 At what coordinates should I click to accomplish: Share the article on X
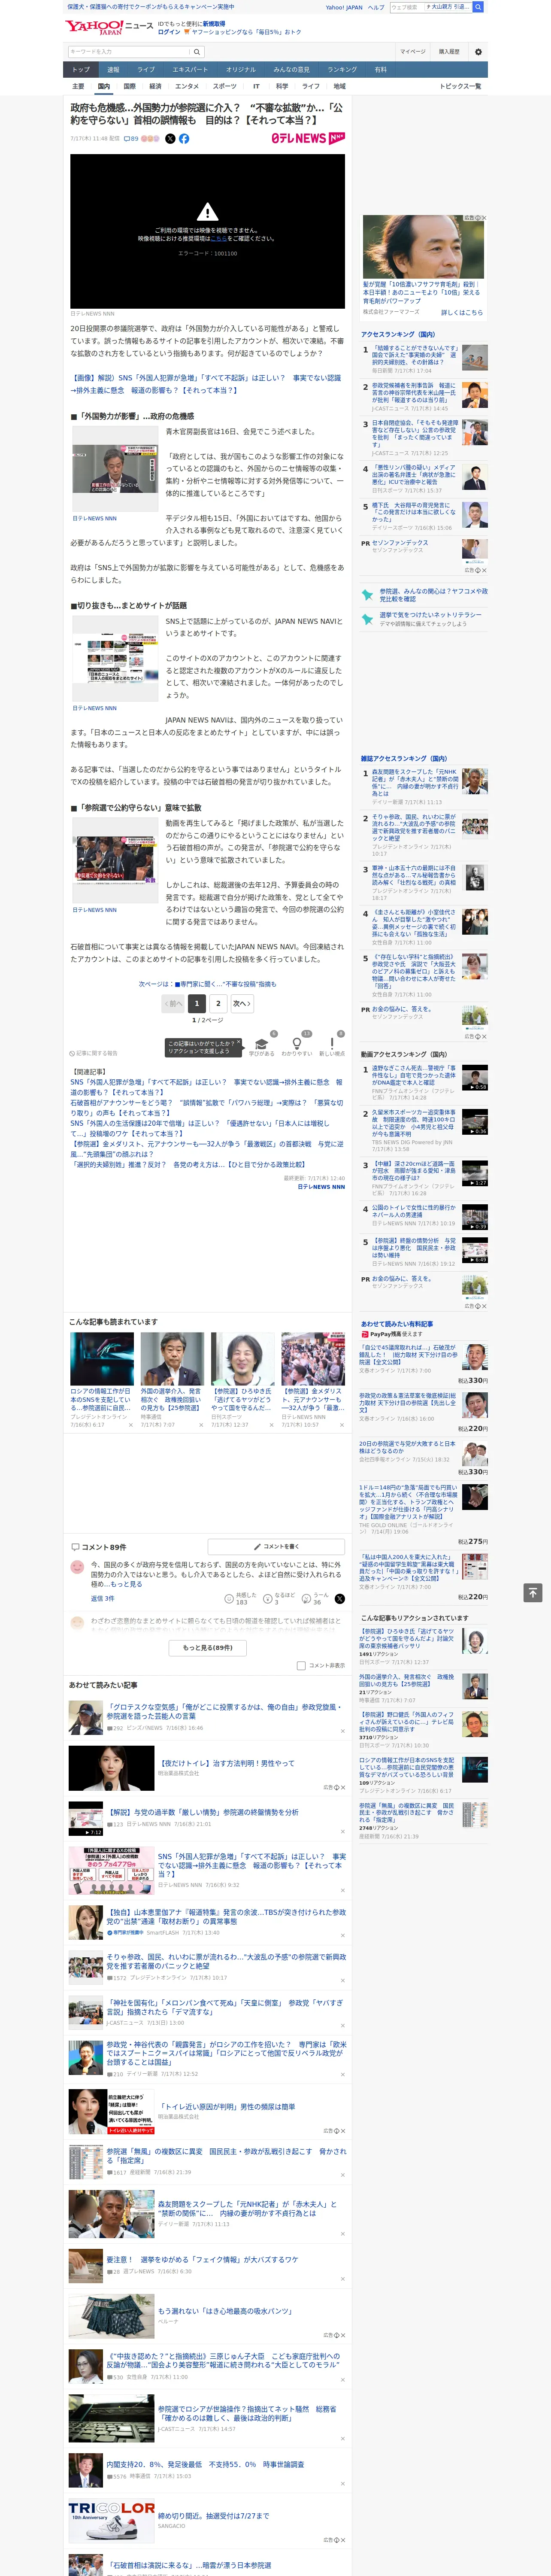click(170, 139)
